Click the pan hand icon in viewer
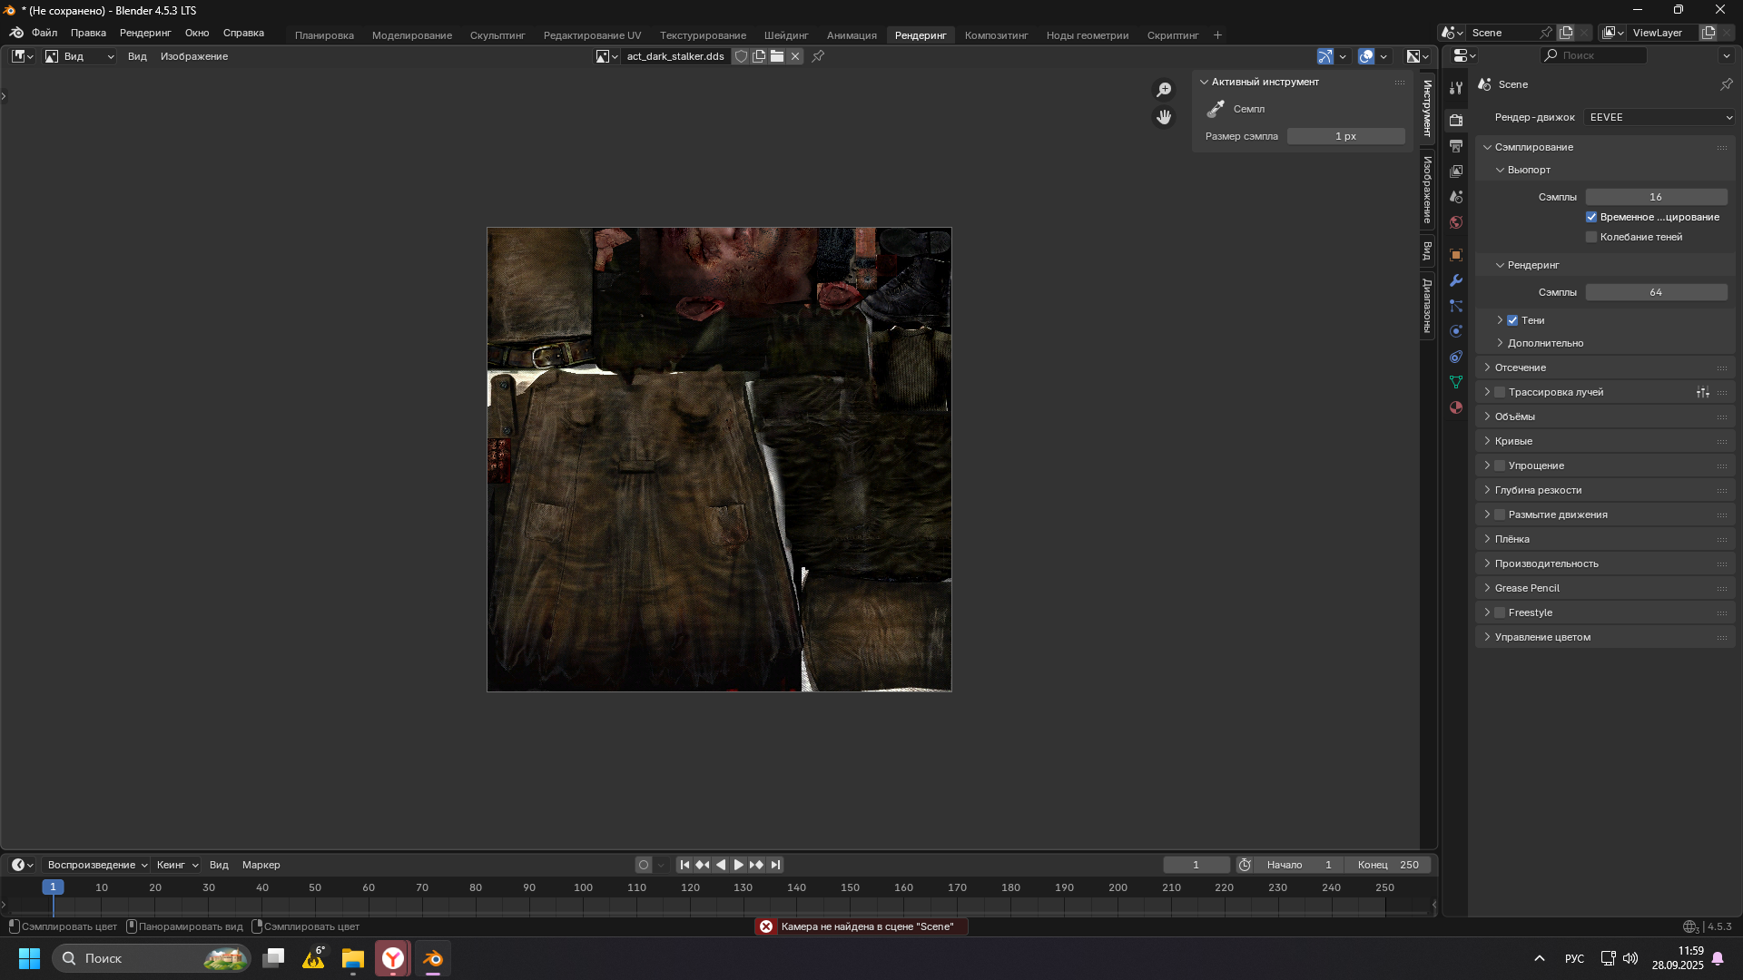This screenshot has height=980, width=1743. coord(1164,117)
